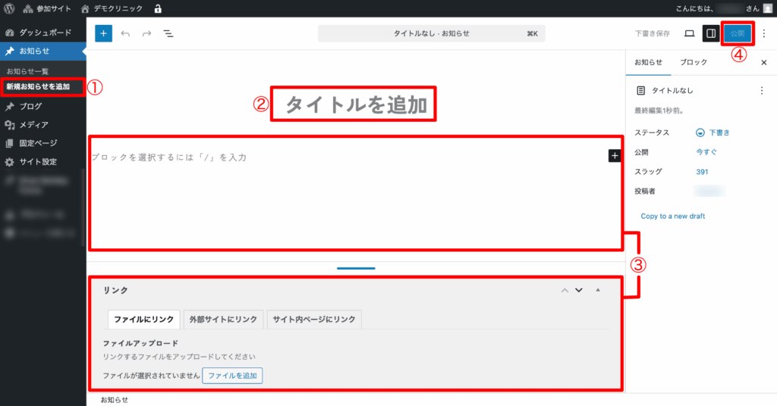Move リンク panel down with chevron arrow

coord(579,290)
